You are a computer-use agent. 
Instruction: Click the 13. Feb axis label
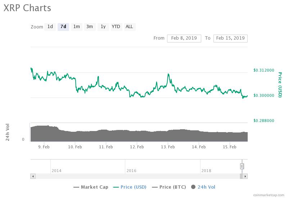pos(168,147)
